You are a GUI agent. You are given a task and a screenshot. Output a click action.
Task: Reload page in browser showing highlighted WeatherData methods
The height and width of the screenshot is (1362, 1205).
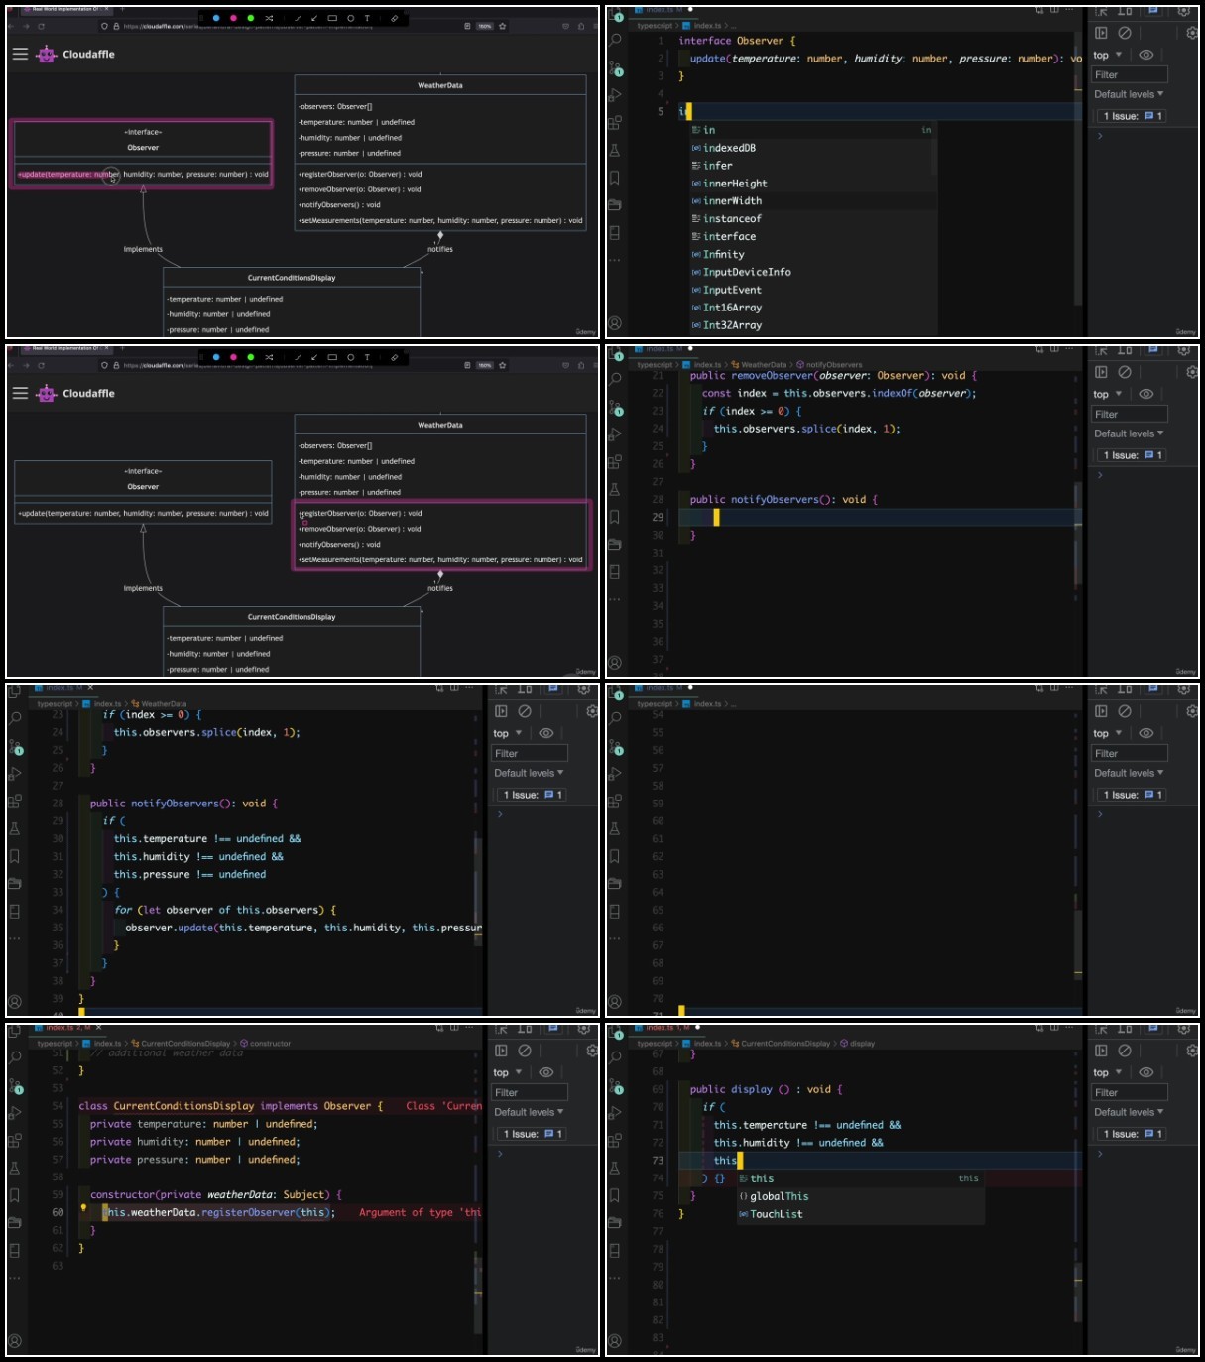(x=41, y=365)
